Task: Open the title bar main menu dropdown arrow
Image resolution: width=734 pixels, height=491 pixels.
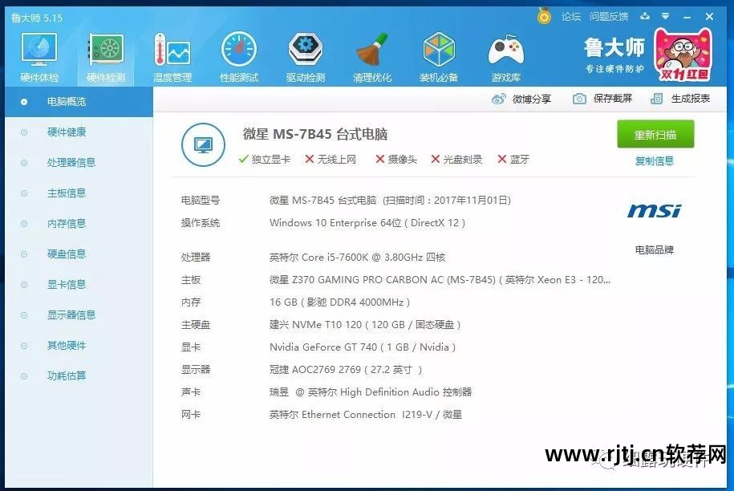Action: (665, 16)
